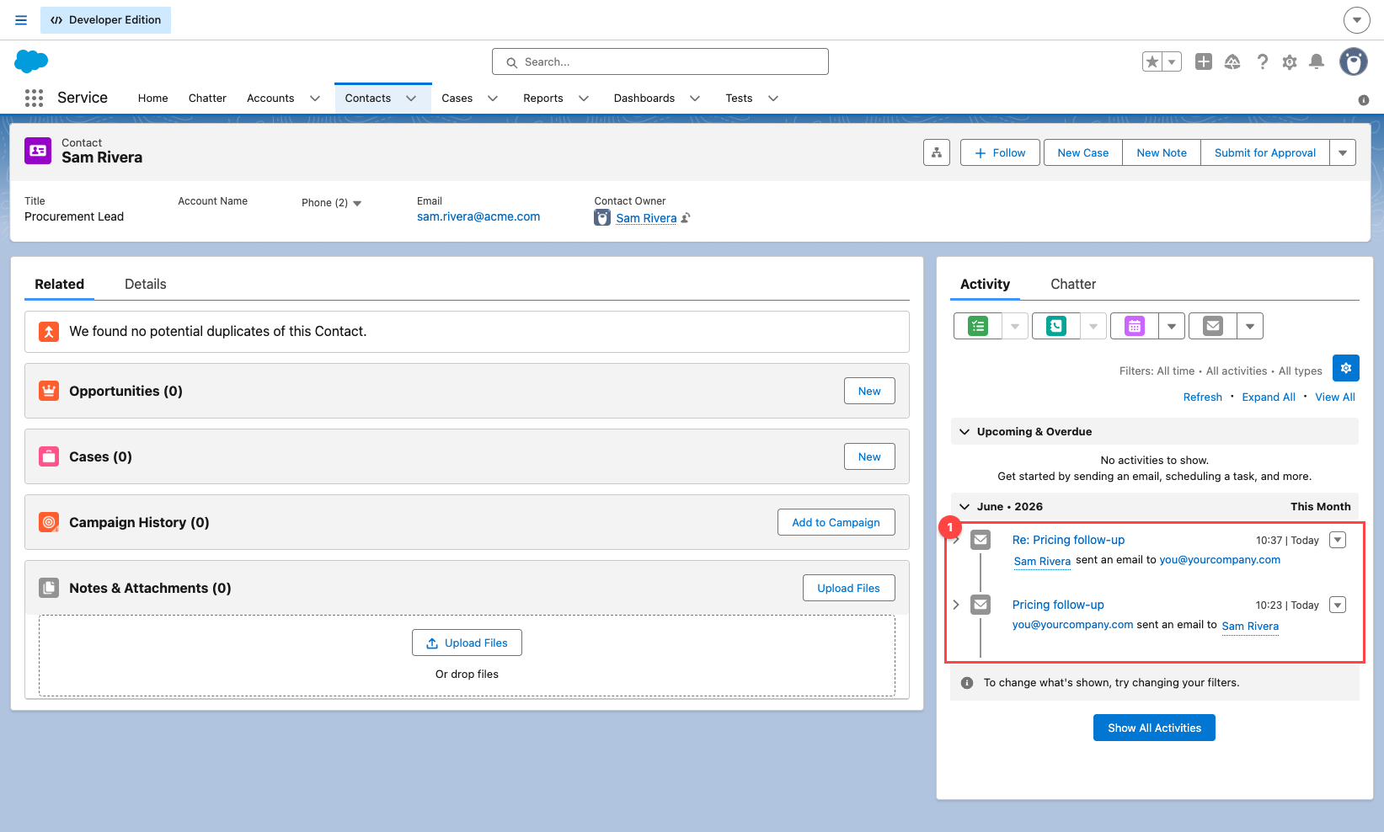Open the Cases nav tab

coord(457,99)
